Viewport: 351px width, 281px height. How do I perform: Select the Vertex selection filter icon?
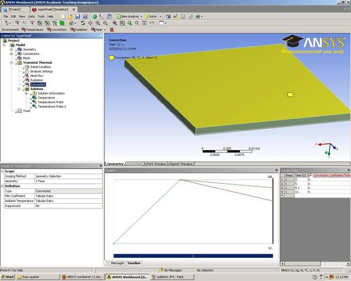tap(40, 23)
